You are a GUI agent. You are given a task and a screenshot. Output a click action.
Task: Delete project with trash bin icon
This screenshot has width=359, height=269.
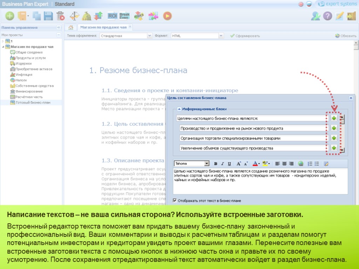[60, 16]
